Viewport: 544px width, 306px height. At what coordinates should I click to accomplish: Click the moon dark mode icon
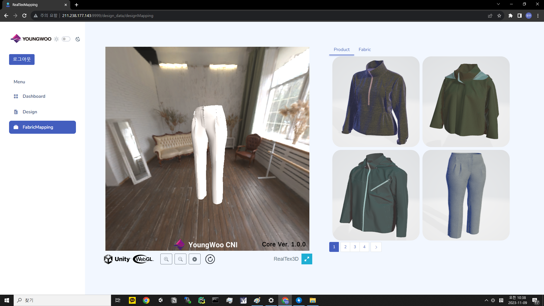point(78,39)
